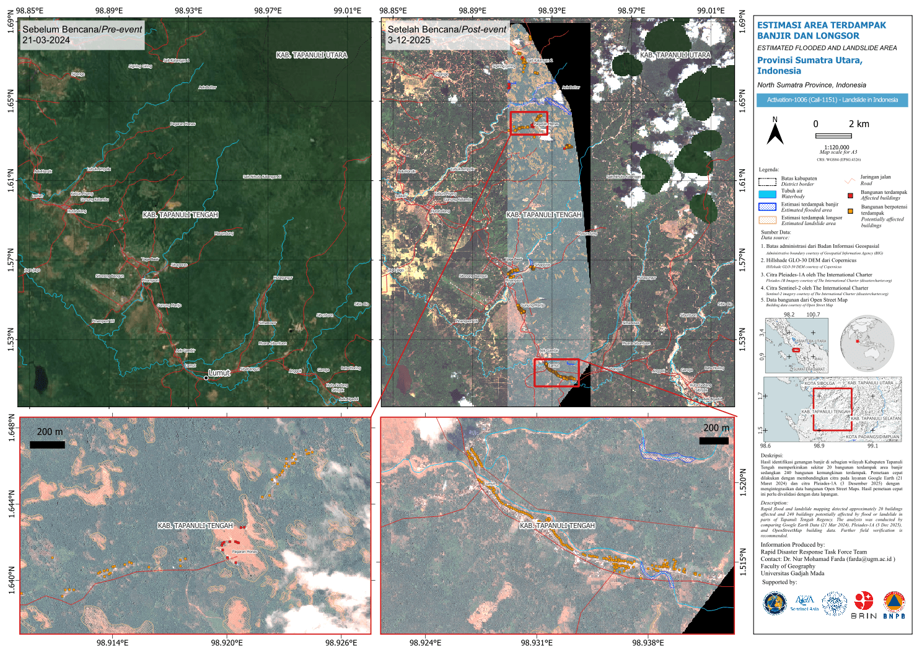Click the Sentinel Asia logo
922x652 pixels.
804,603
